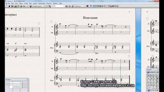Click the Redo arrow in the toolbar

(x=27, y=6)
